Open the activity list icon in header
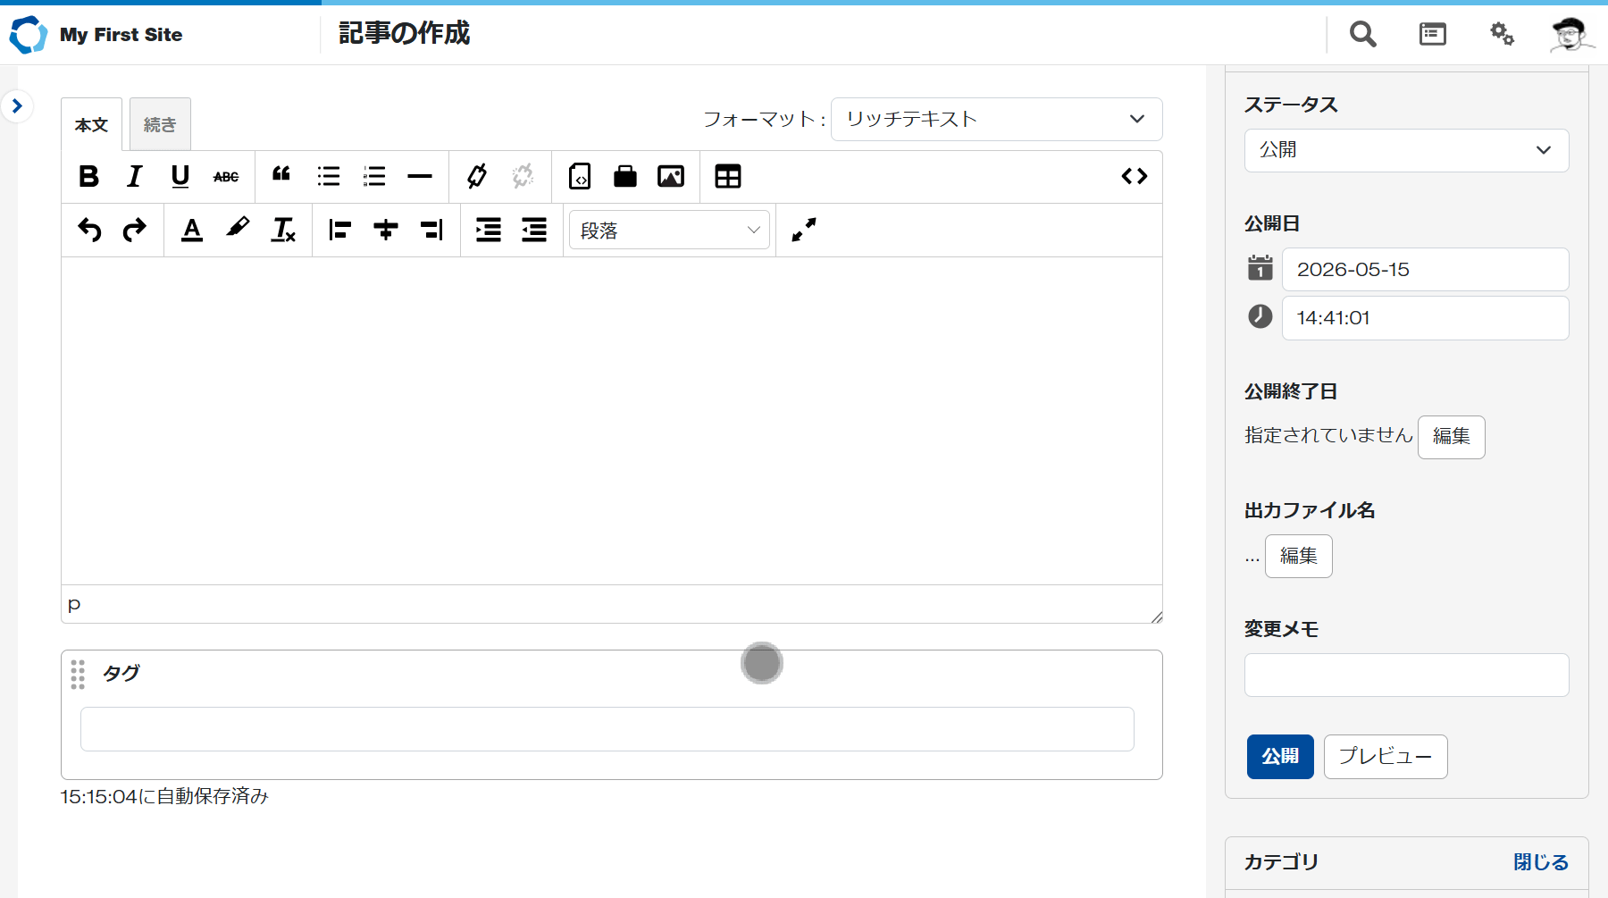This screenshot has height=898, width=1608. (x=1432, y=34)
